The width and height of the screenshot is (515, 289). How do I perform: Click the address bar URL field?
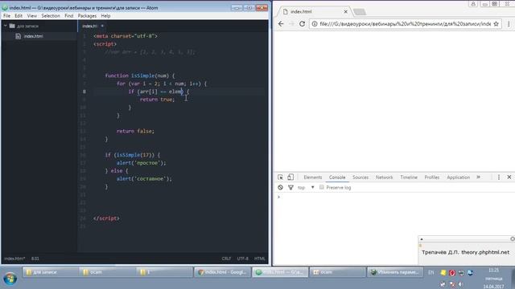406,23
